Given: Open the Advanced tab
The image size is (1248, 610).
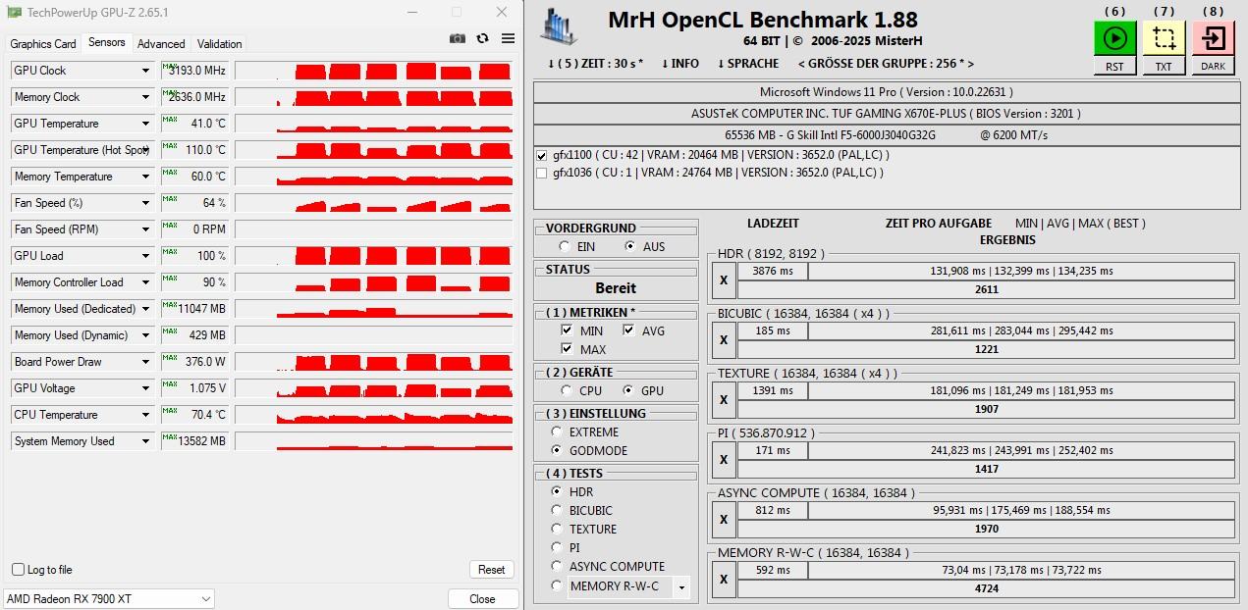Looking at the screenshot, I should (161, 44).
